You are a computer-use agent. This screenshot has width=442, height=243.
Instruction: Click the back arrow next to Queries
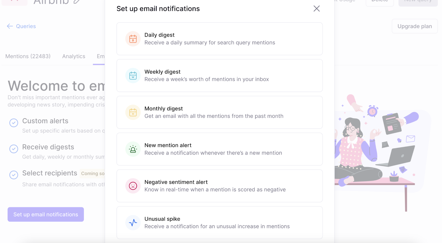[x=10, y=26]
